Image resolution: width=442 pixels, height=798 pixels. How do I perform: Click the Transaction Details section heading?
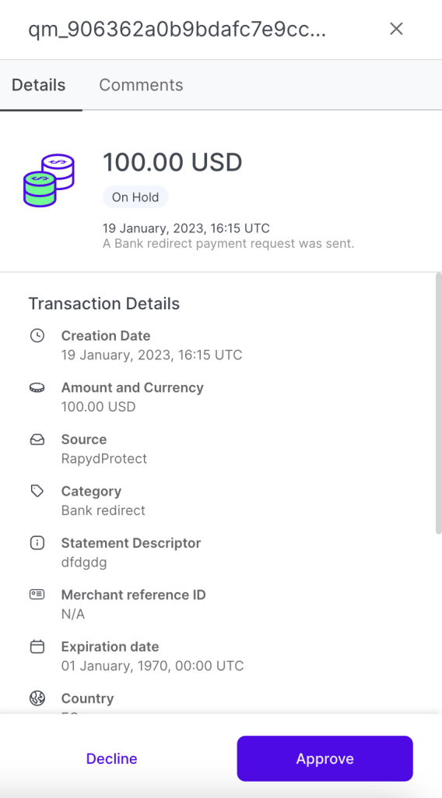coord(104,304)
